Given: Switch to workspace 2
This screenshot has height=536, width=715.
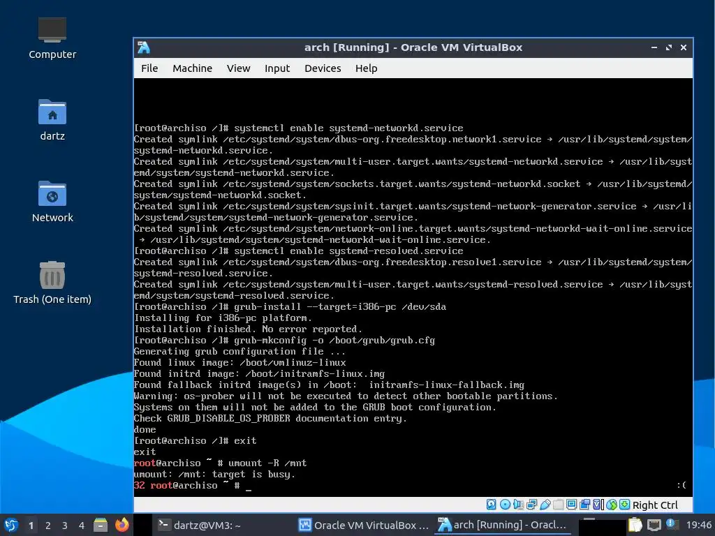Looking at the screenshot, I should click(48, 526).
